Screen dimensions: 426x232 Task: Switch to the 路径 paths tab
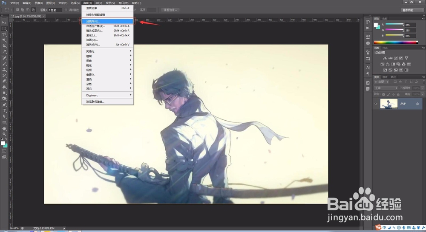[393, 77]
